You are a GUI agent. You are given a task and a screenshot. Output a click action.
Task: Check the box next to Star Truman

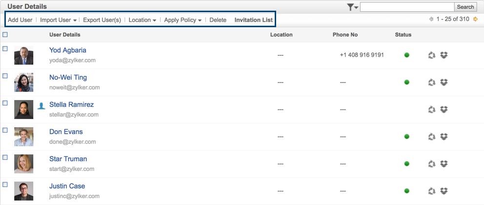click(x=5, y=157)
